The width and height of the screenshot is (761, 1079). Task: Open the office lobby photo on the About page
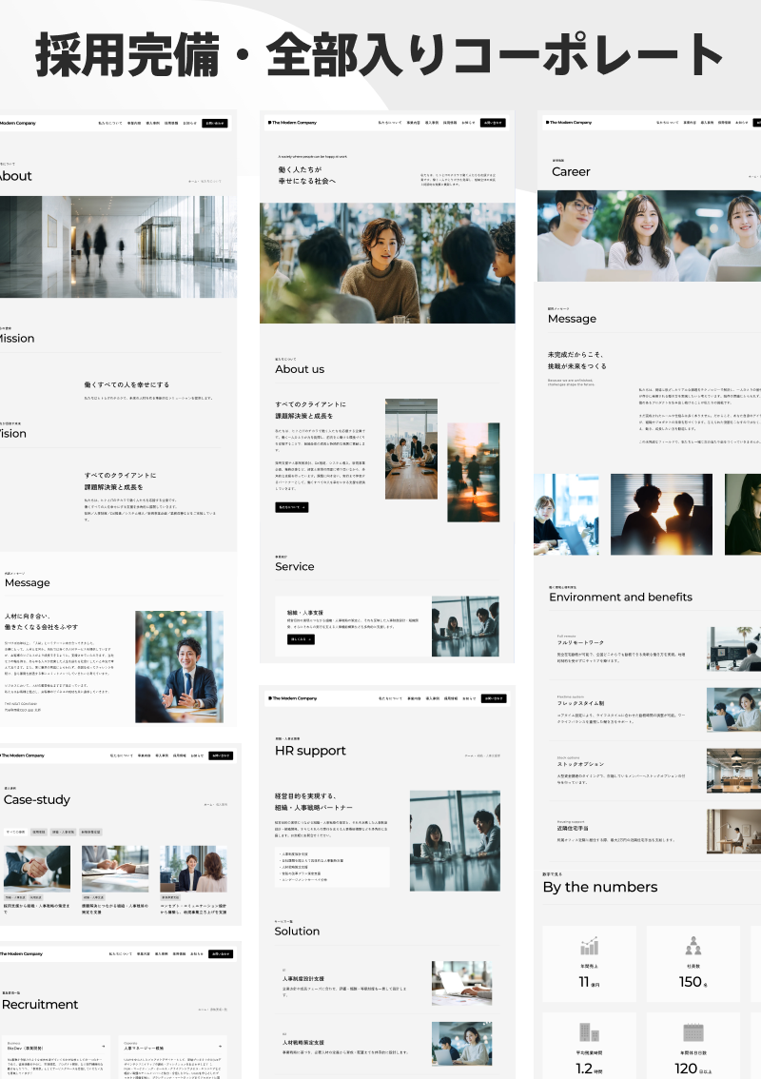click(118, 246)
